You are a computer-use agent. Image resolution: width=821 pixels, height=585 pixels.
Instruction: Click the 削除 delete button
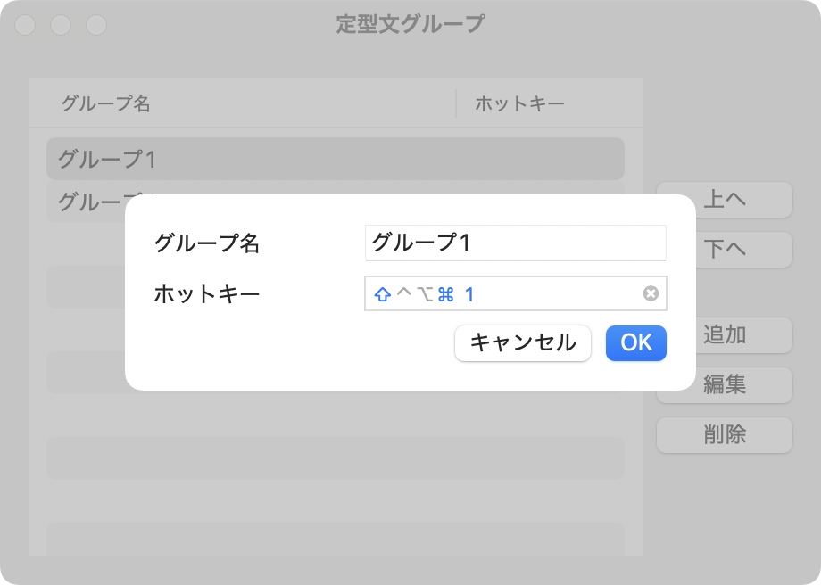pos(725,435)
